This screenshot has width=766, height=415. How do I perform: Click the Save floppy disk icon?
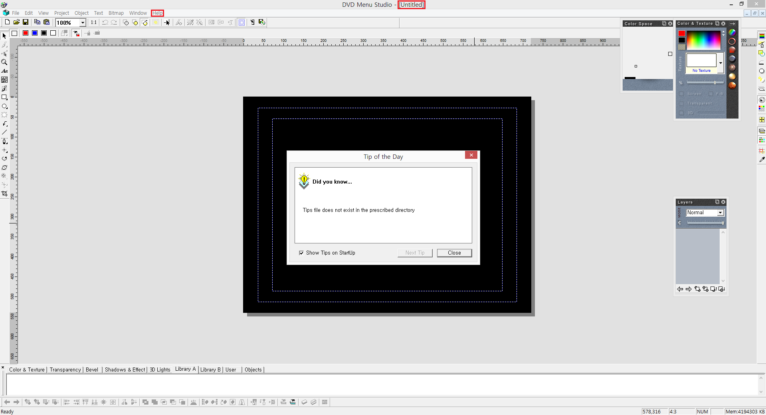[26, 22]
